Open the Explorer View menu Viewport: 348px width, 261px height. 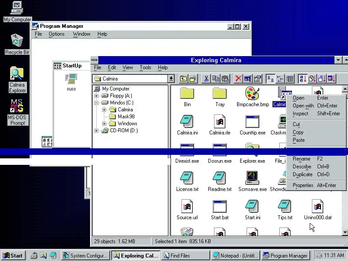point(127,67)
